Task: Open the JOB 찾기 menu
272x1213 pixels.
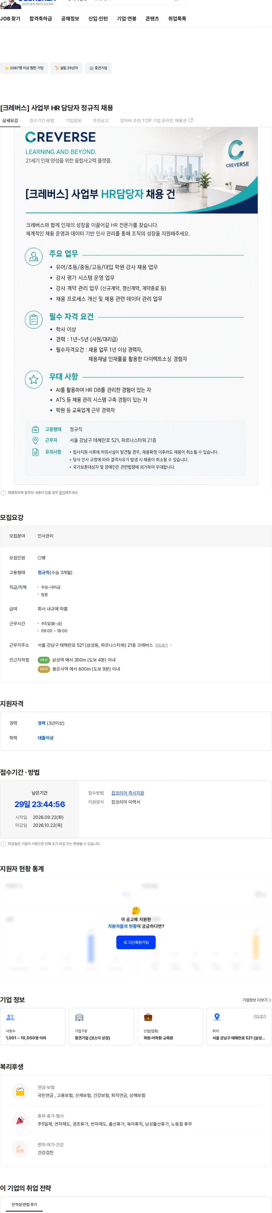Action: 10,19
